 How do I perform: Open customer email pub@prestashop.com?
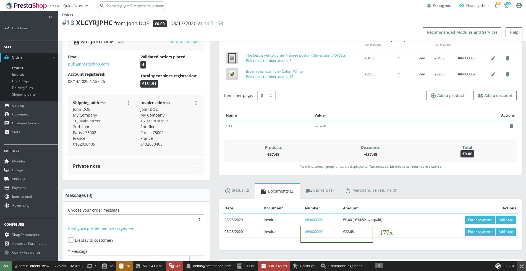coord(88,64)
